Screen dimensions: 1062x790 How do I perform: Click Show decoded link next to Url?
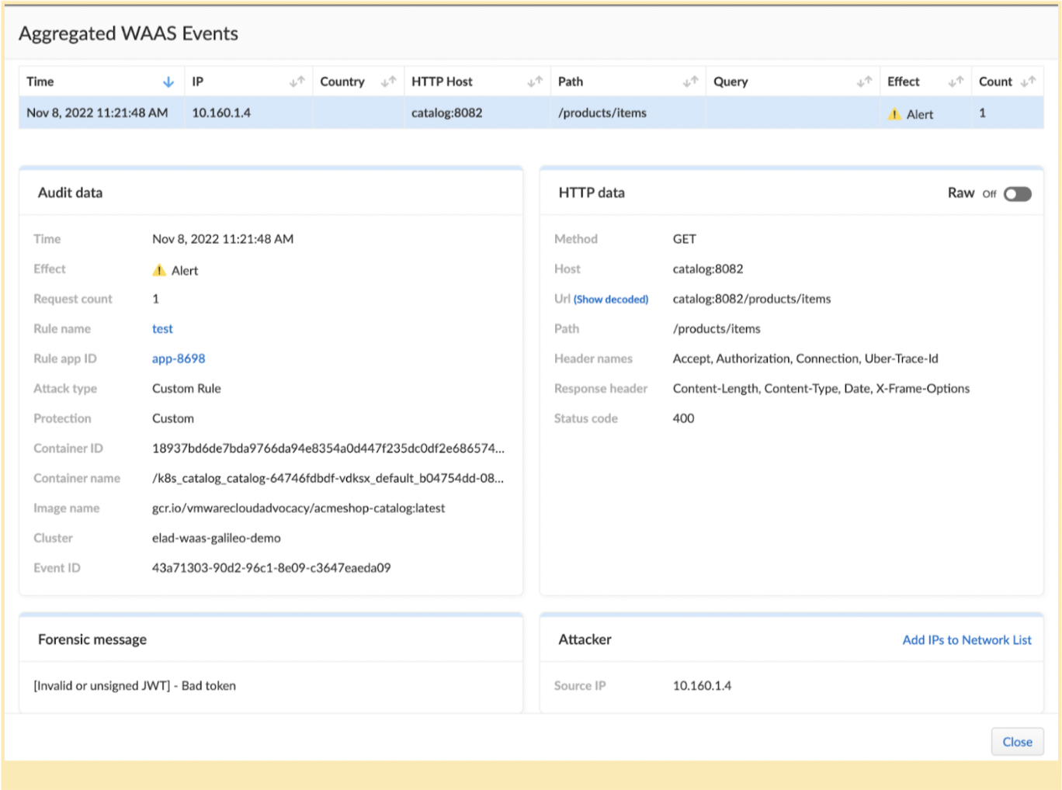click(611, 300)
